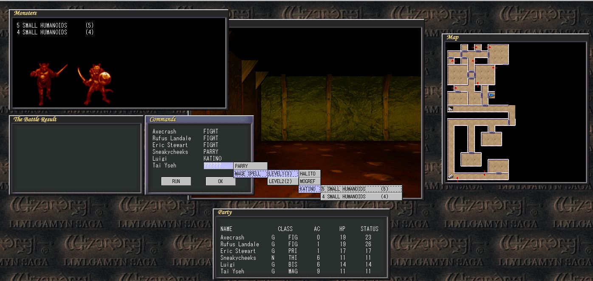Pick the MOGREF spell
This screenshot has width=593, height=281.
pyautogui.click(x=310, y=181)
